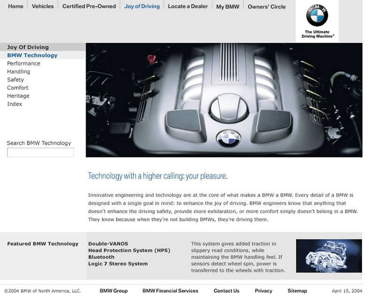The image size is (372, 305).
Task: Select BMW Technology in the sidebar
Action: (x=32, y=55)
